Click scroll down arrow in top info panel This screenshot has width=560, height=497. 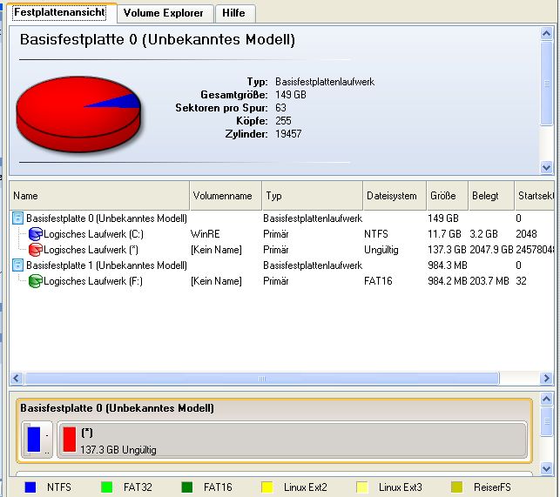click(546, 167)
